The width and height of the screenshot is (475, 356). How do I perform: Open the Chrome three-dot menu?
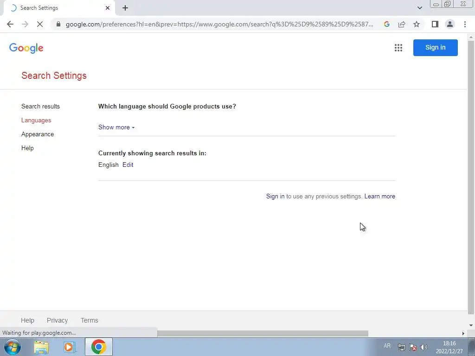pos(465,24)
